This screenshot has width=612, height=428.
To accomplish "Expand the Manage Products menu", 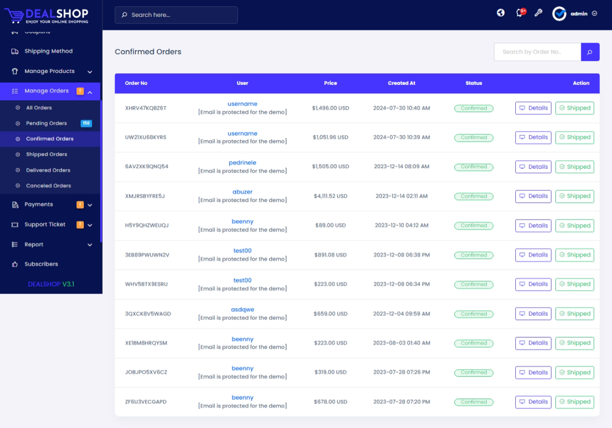I will (x=90, y=72).
